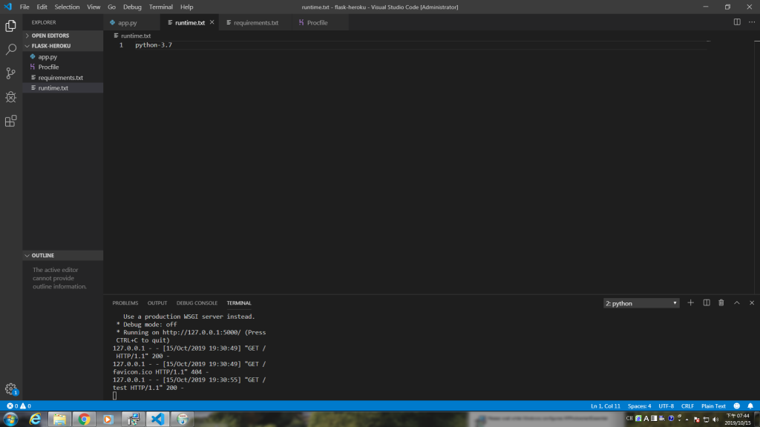This screenshot has height=427, width=760.
Task: Switch to the Debug Console panel tab
Action: coord(197,303)
